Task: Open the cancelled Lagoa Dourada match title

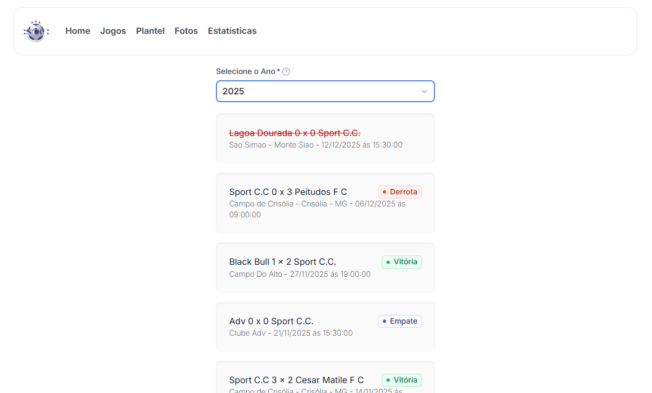Action: point(295,133)
